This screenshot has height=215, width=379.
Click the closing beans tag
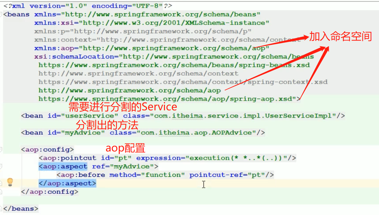point(21,209)
